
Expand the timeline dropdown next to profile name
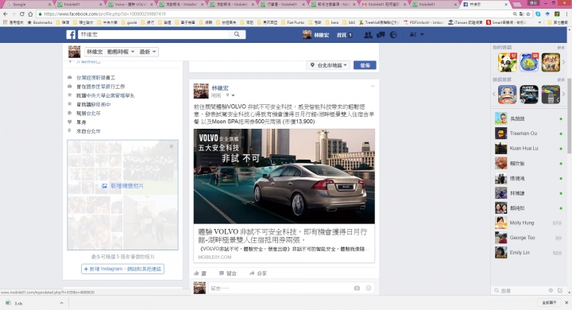click(x=121, y=52)
